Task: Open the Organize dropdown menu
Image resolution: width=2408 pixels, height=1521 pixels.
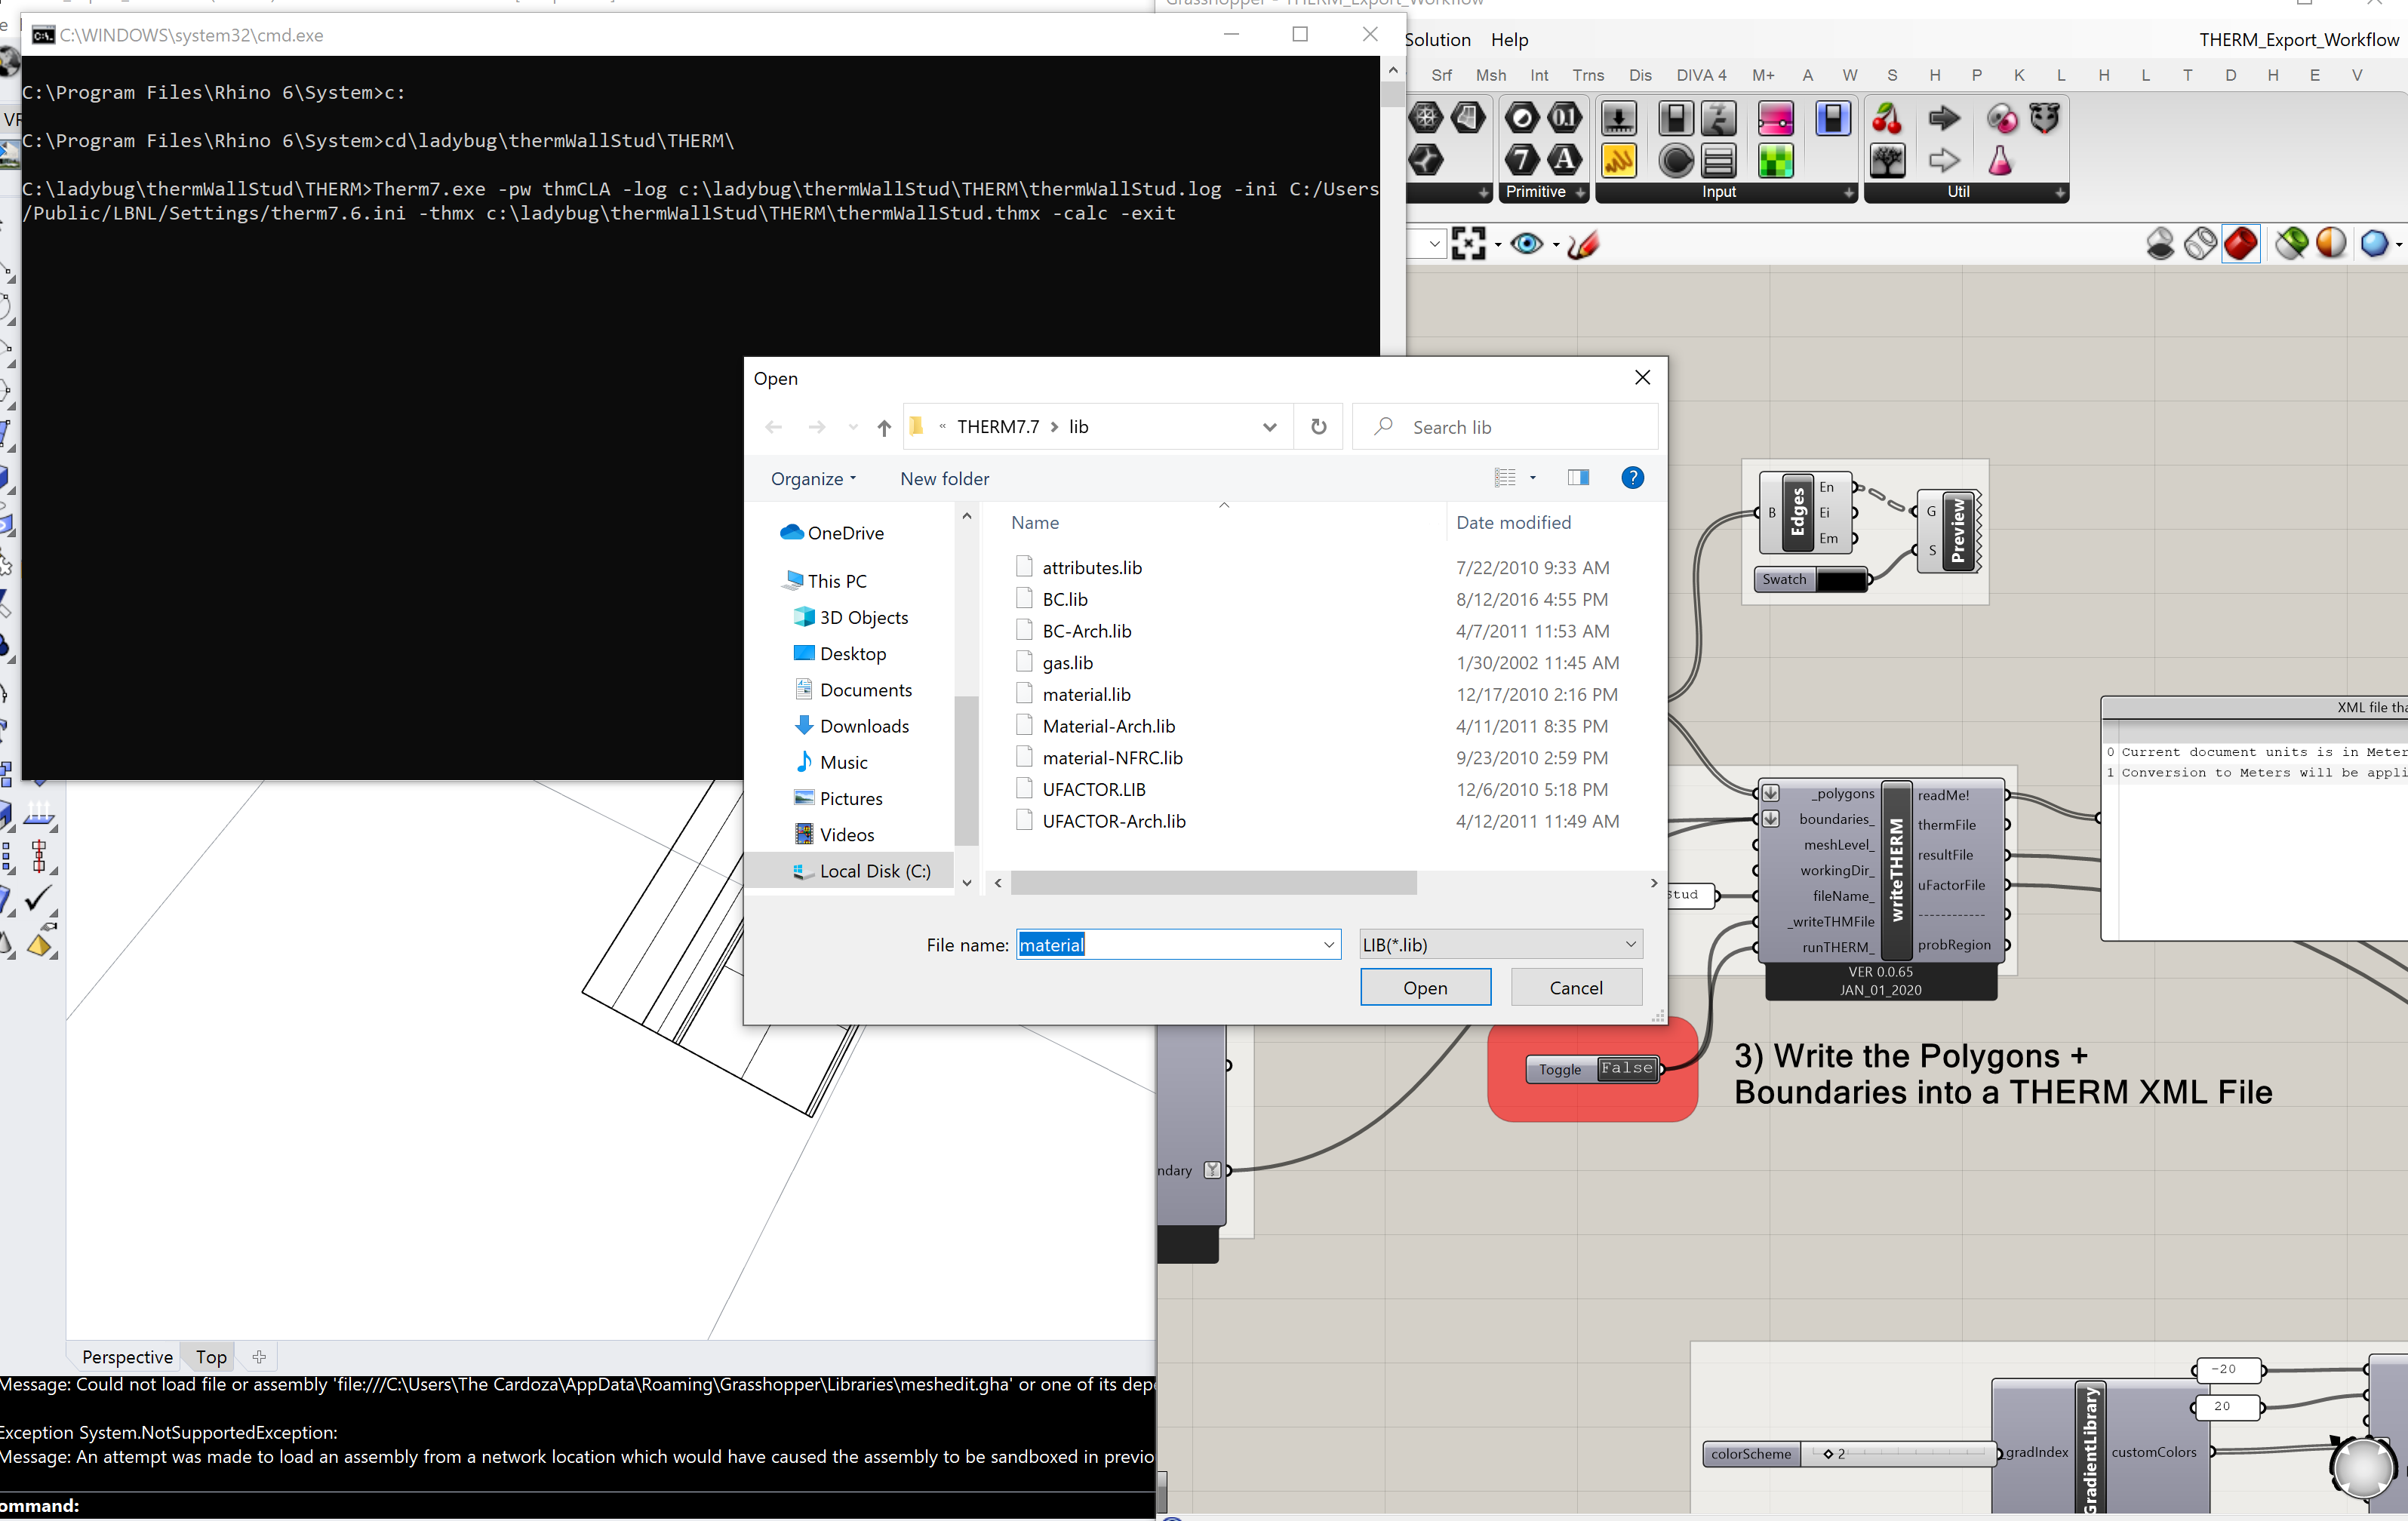Action: click(x=813, y=478)
